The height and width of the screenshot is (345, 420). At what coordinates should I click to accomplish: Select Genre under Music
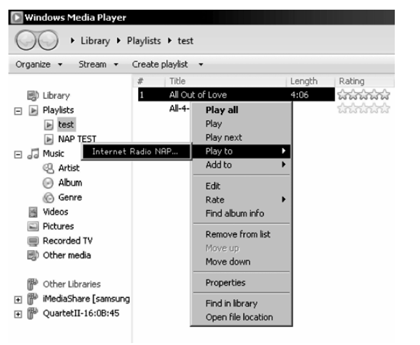[x=70, y=198]
